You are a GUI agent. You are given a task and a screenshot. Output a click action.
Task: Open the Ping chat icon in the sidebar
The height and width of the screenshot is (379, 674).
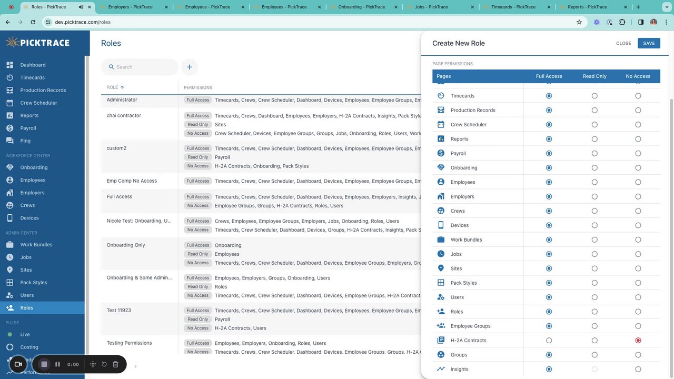(9, 141)
